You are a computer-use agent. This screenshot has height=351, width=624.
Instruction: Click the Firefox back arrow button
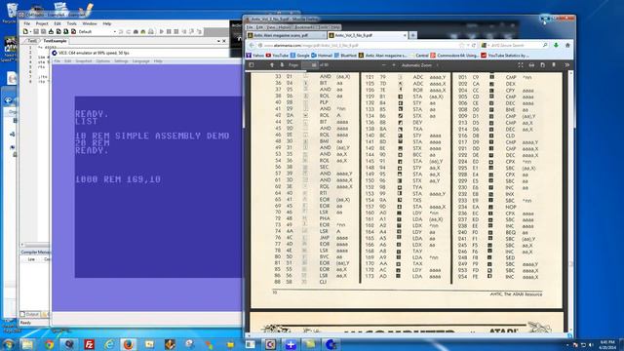(x=252, y=46)
